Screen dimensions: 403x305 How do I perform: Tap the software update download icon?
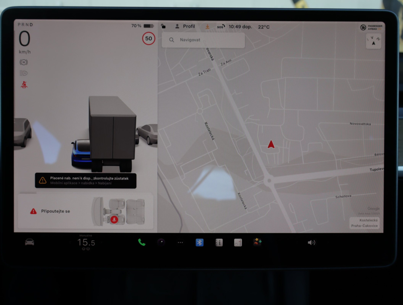pos(207,27)
